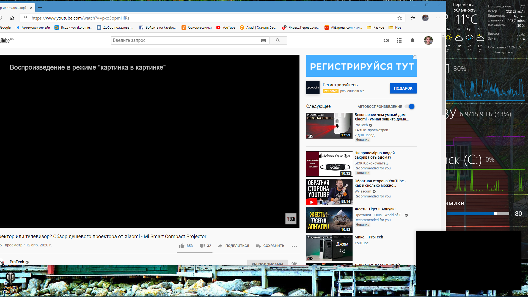Click the YouTube account avatar icon

coord(428,40)
